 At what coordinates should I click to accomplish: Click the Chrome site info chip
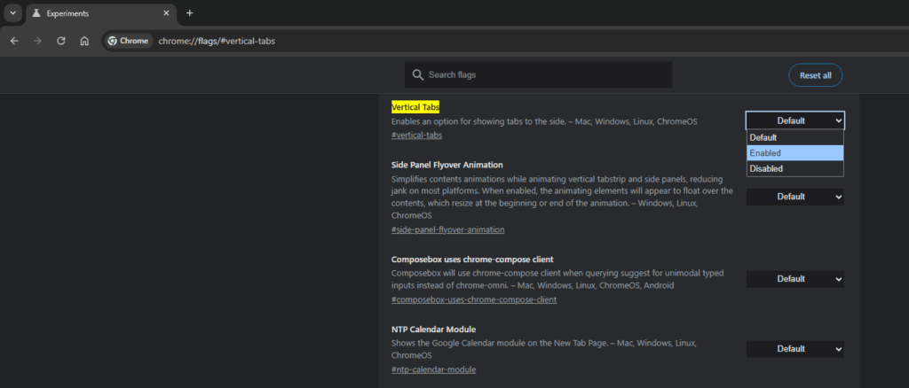point(128,41)
